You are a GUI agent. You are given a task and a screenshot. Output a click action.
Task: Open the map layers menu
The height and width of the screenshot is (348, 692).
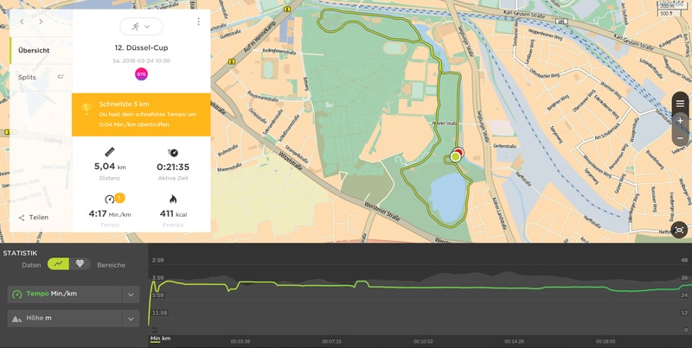coord(680,104)
